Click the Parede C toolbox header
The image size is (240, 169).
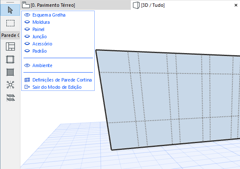pos(10,35)
